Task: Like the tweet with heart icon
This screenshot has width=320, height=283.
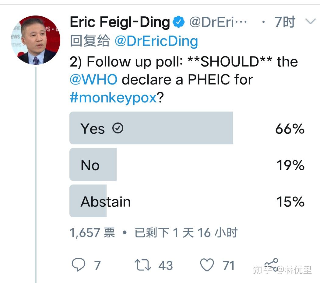Action: click(x=207, y=265)
